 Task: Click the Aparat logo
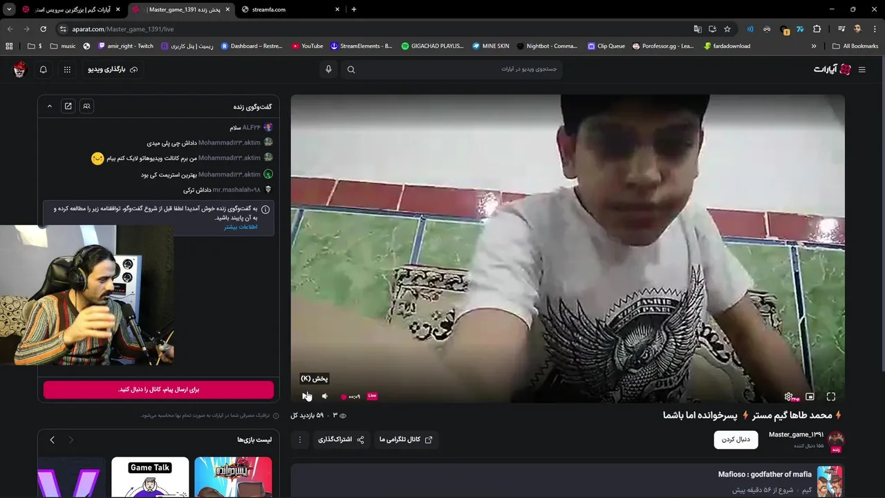tap(832, 69)
